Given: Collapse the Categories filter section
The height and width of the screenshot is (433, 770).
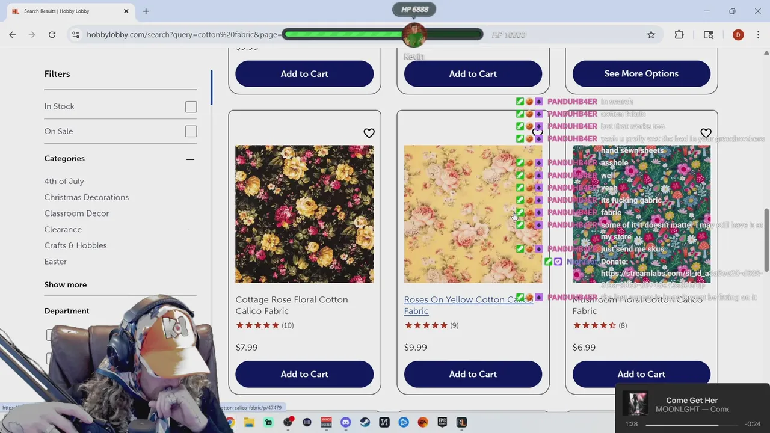Looking at the screenshot, I should pos(190,159).
